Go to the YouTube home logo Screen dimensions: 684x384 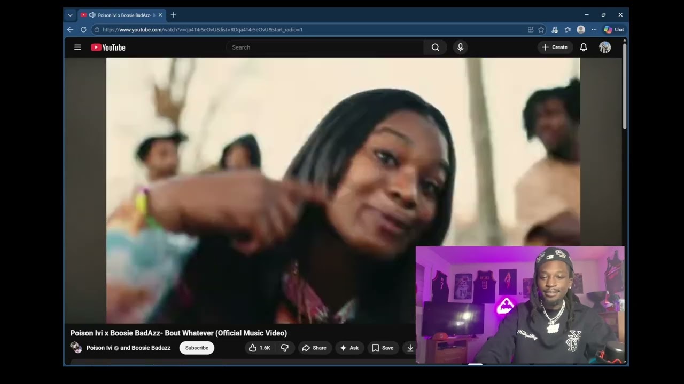108,47
